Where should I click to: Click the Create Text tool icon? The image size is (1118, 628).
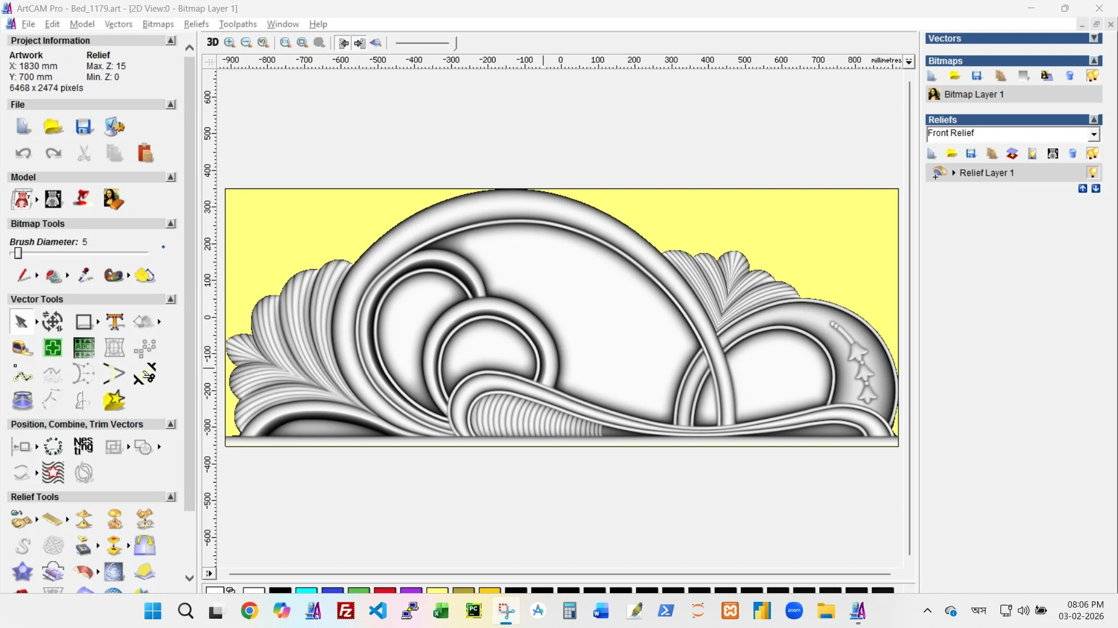[x=115, y=322]
